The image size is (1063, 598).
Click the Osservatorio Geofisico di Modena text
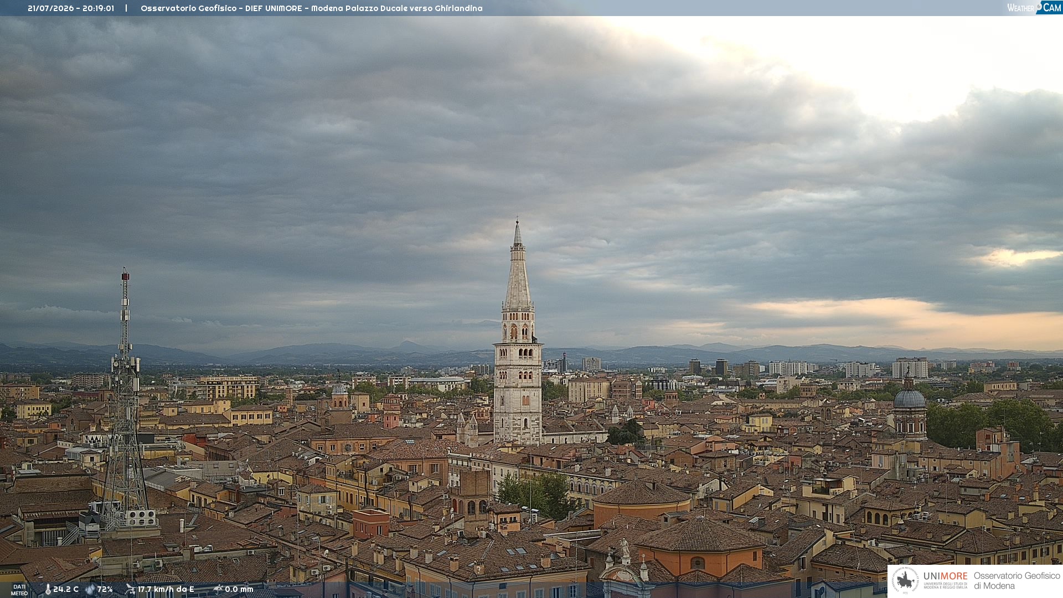point(1016,581)
